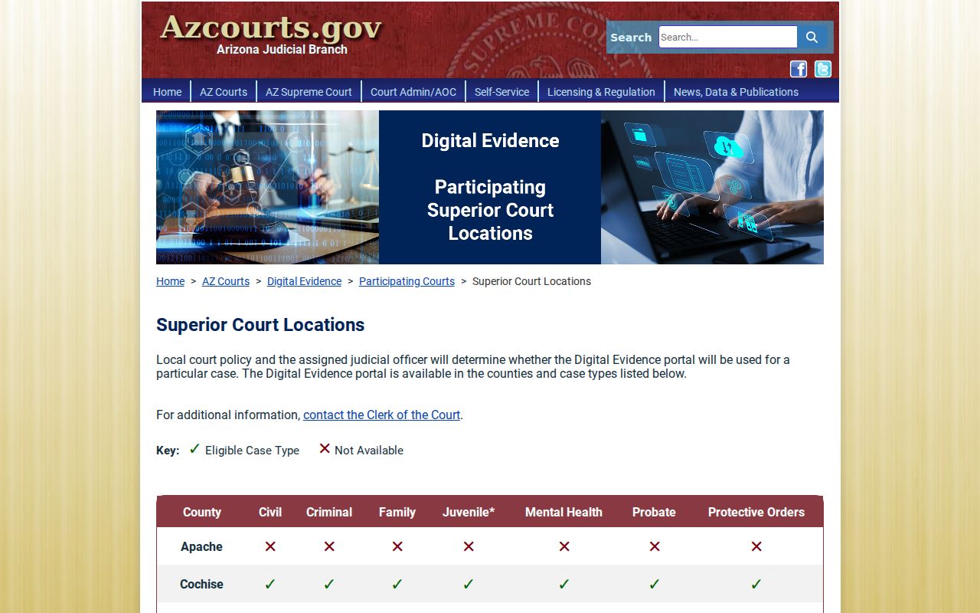
Task: Click Cochise's Civil check mark
Action: (x=270, y=584)
